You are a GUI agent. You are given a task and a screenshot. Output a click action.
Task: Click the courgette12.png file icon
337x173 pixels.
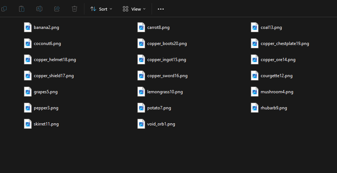point(255,76)
